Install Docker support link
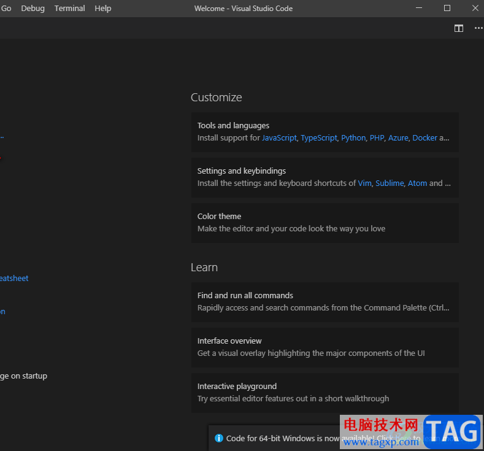This screenshot has width=484, height=451. coord(424,138)
